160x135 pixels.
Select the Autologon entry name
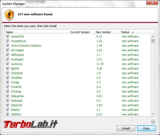pyautogui.click(x=17, y=59)
